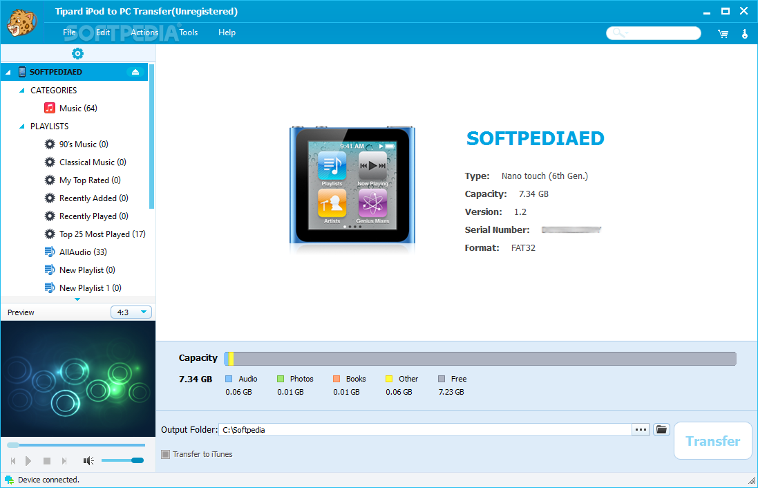The image size is (758, 488).
Task: Click the iPod device icon next to SOFTPEDIAED
Action: (x=21, y=72)
